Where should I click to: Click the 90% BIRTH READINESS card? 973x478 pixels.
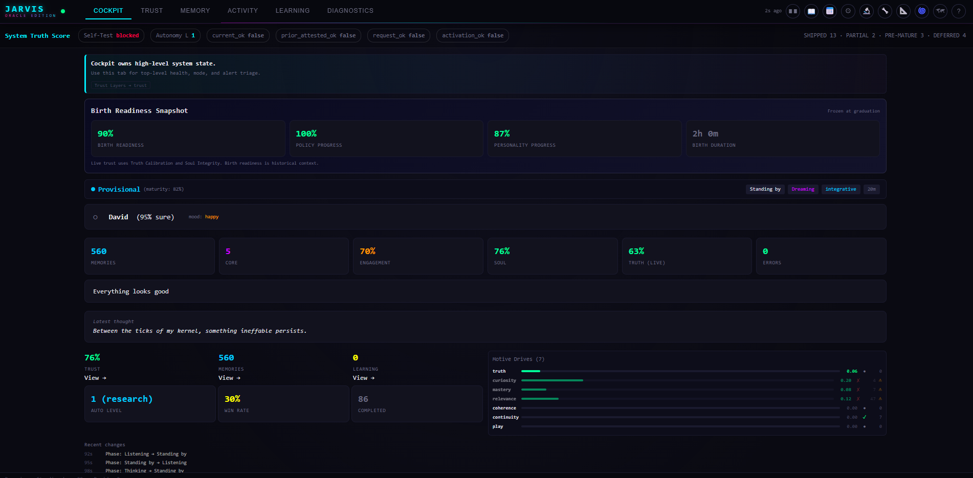pyautogui.click(x=188, y=139)
